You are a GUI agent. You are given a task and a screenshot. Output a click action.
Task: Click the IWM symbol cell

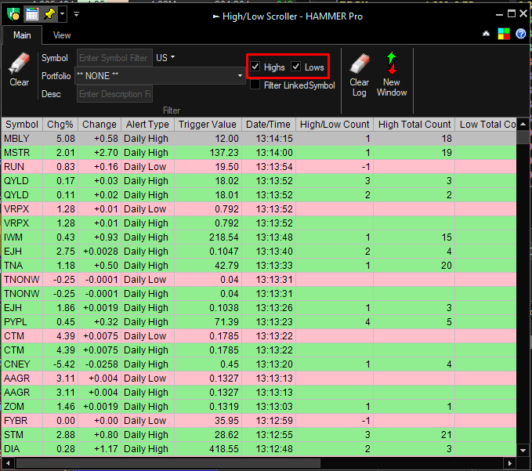(x=22, y=237)
